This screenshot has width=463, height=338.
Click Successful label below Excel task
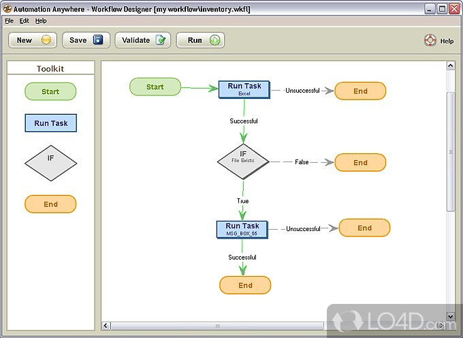(244, 121)
